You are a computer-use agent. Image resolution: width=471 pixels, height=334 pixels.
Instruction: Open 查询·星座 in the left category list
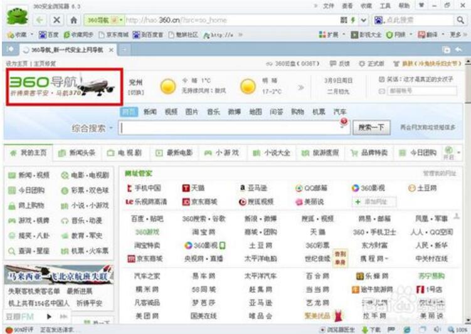29,251
